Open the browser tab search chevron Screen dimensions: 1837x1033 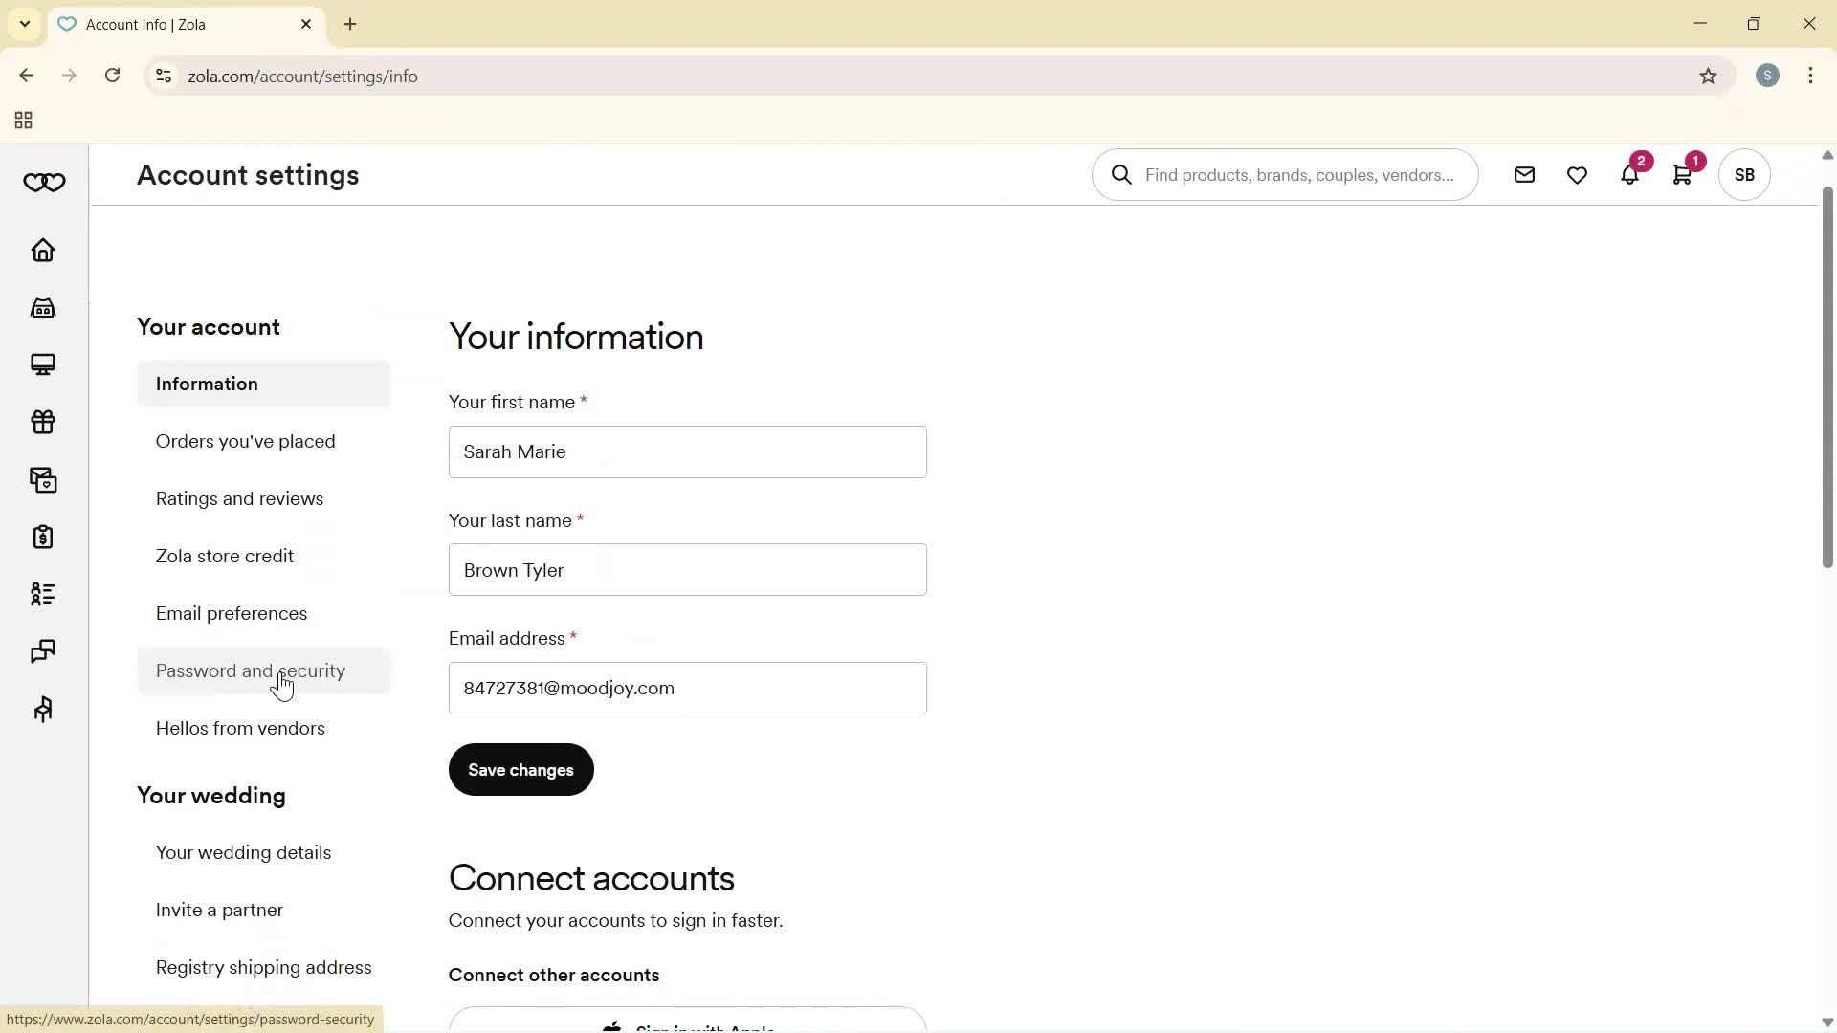click(24, 24)
